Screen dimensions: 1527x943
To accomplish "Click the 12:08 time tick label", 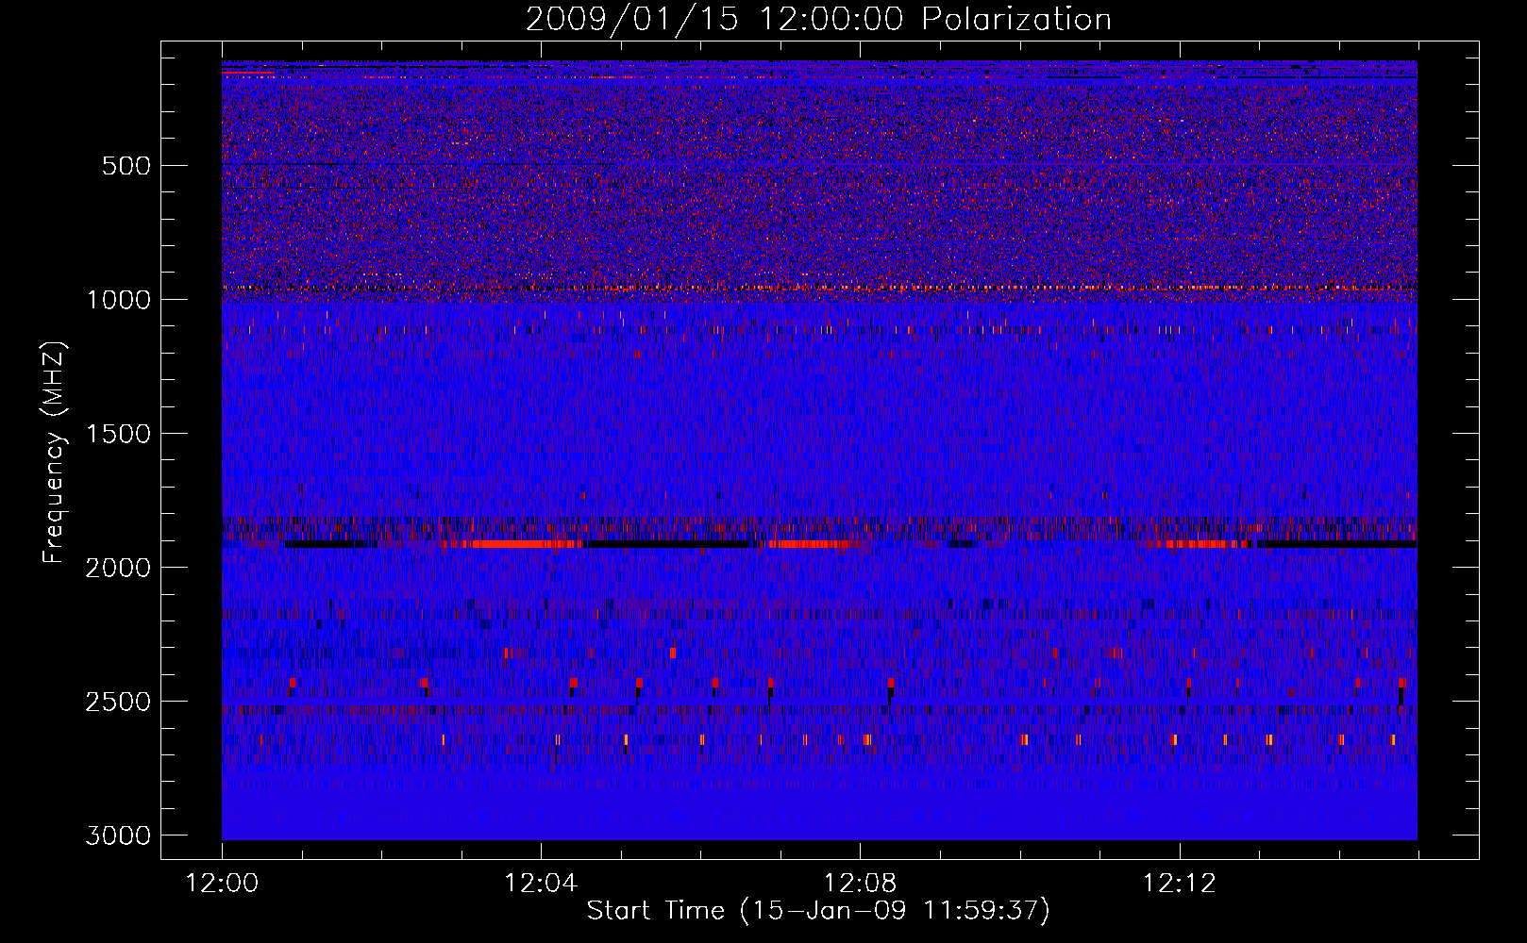I will pyautogui.click(x=860, y=884).
